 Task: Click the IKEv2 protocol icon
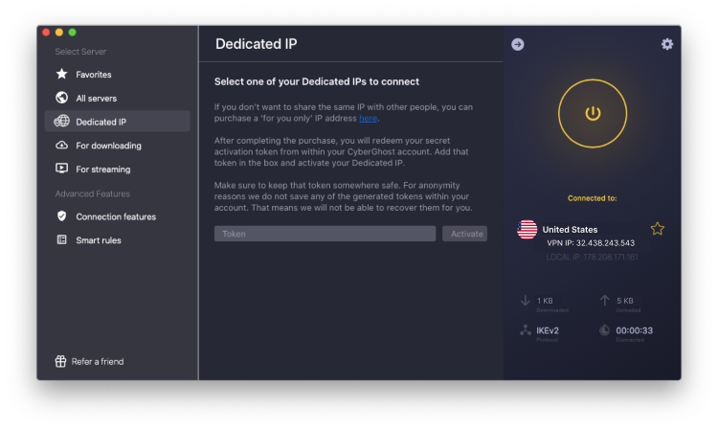[x=526, y=330]
